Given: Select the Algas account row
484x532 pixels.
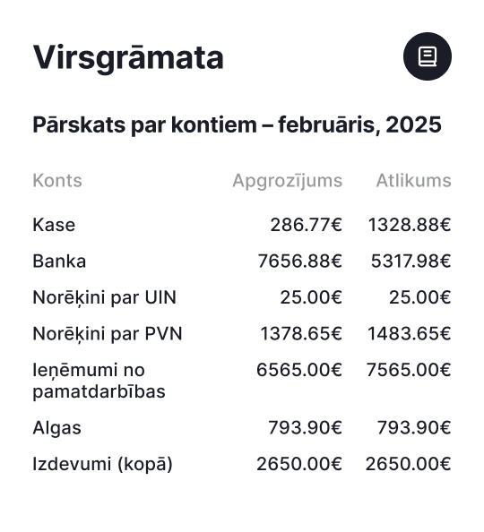Looking at the screenshot, I should coord(242,427).
